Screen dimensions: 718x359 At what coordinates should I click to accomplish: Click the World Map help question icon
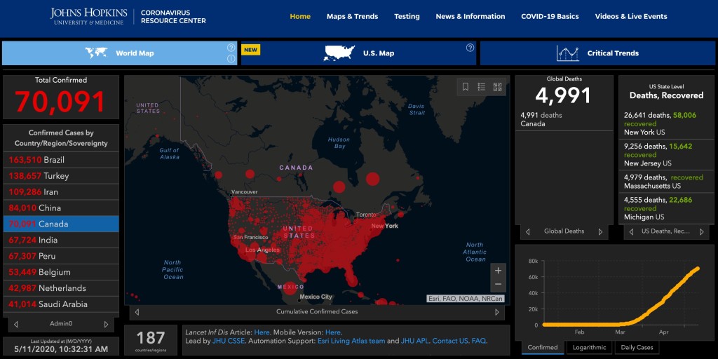click(x=231, y=48)
